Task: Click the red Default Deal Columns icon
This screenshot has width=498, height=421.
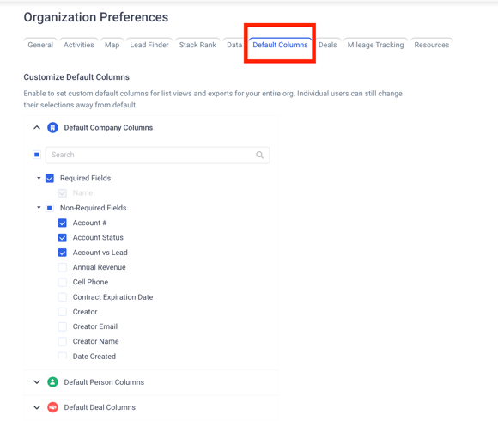Action: coord(52,407)
